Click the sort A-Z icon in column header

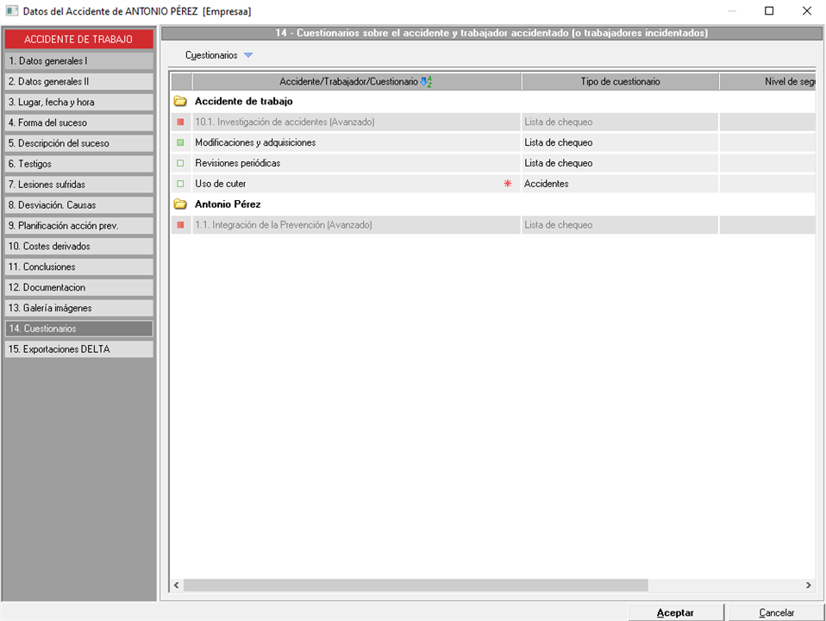[x=426, y=82]
